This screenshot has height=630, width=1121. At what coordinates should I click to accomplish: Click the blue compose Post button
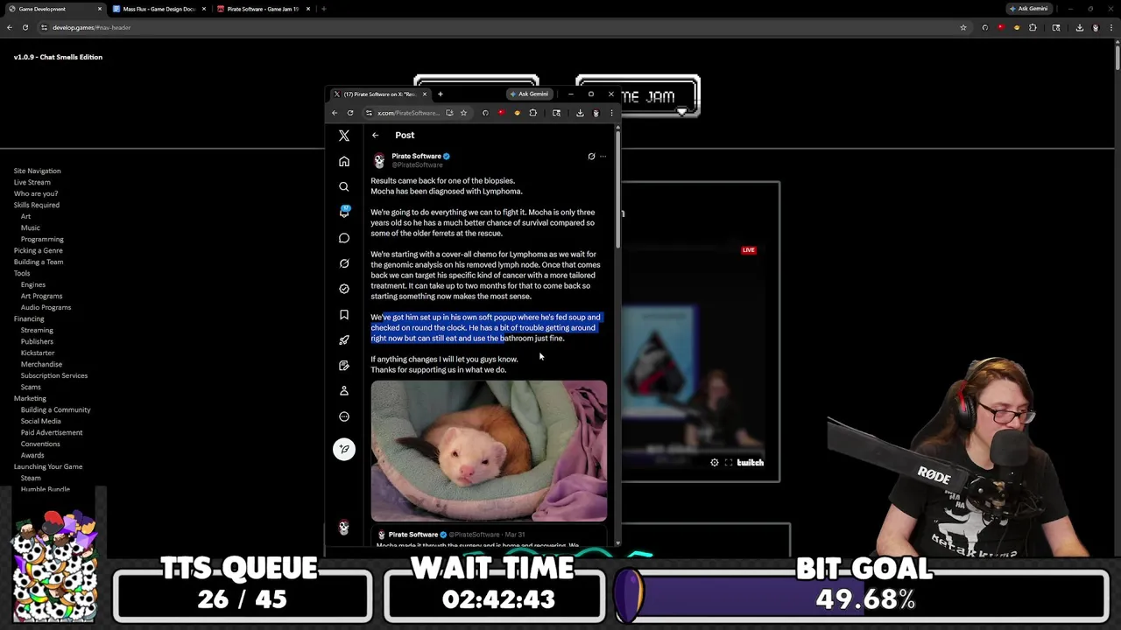344,449
